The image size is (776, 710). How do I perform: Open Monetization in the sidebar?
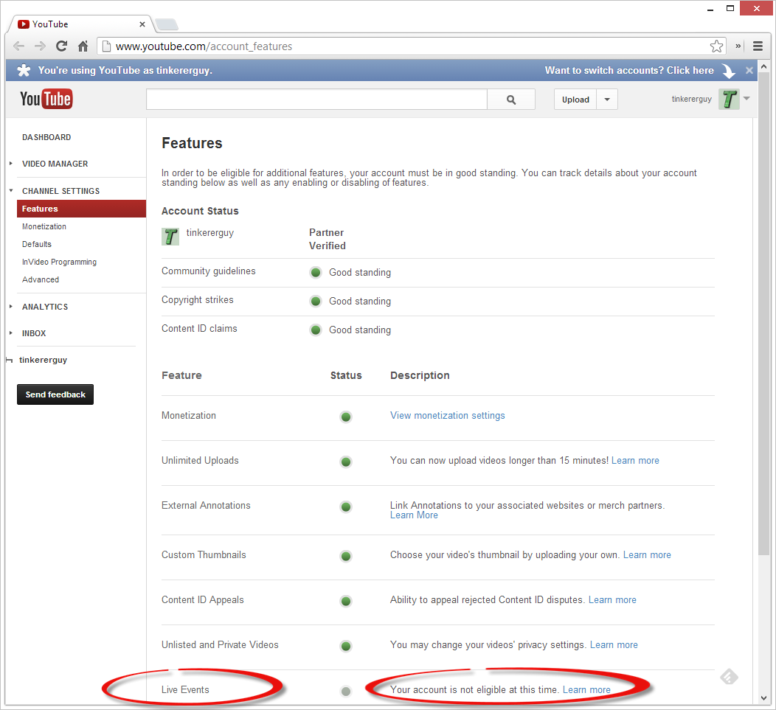44,226
